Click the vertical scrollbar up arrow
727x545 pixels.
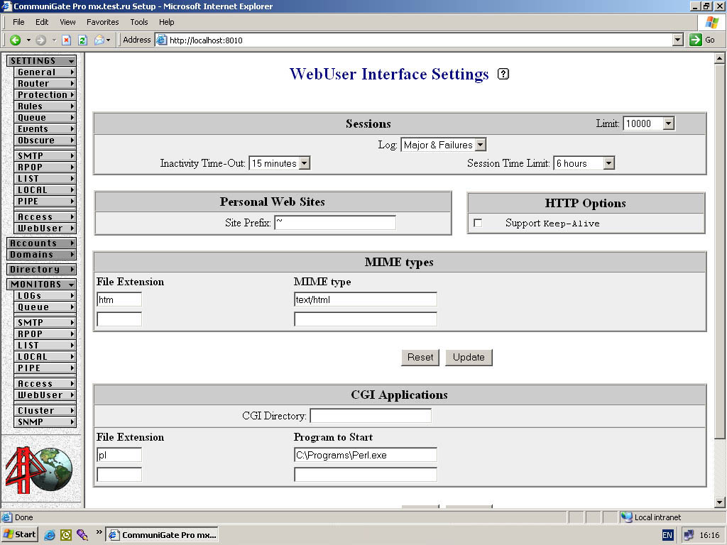point(719,58)
